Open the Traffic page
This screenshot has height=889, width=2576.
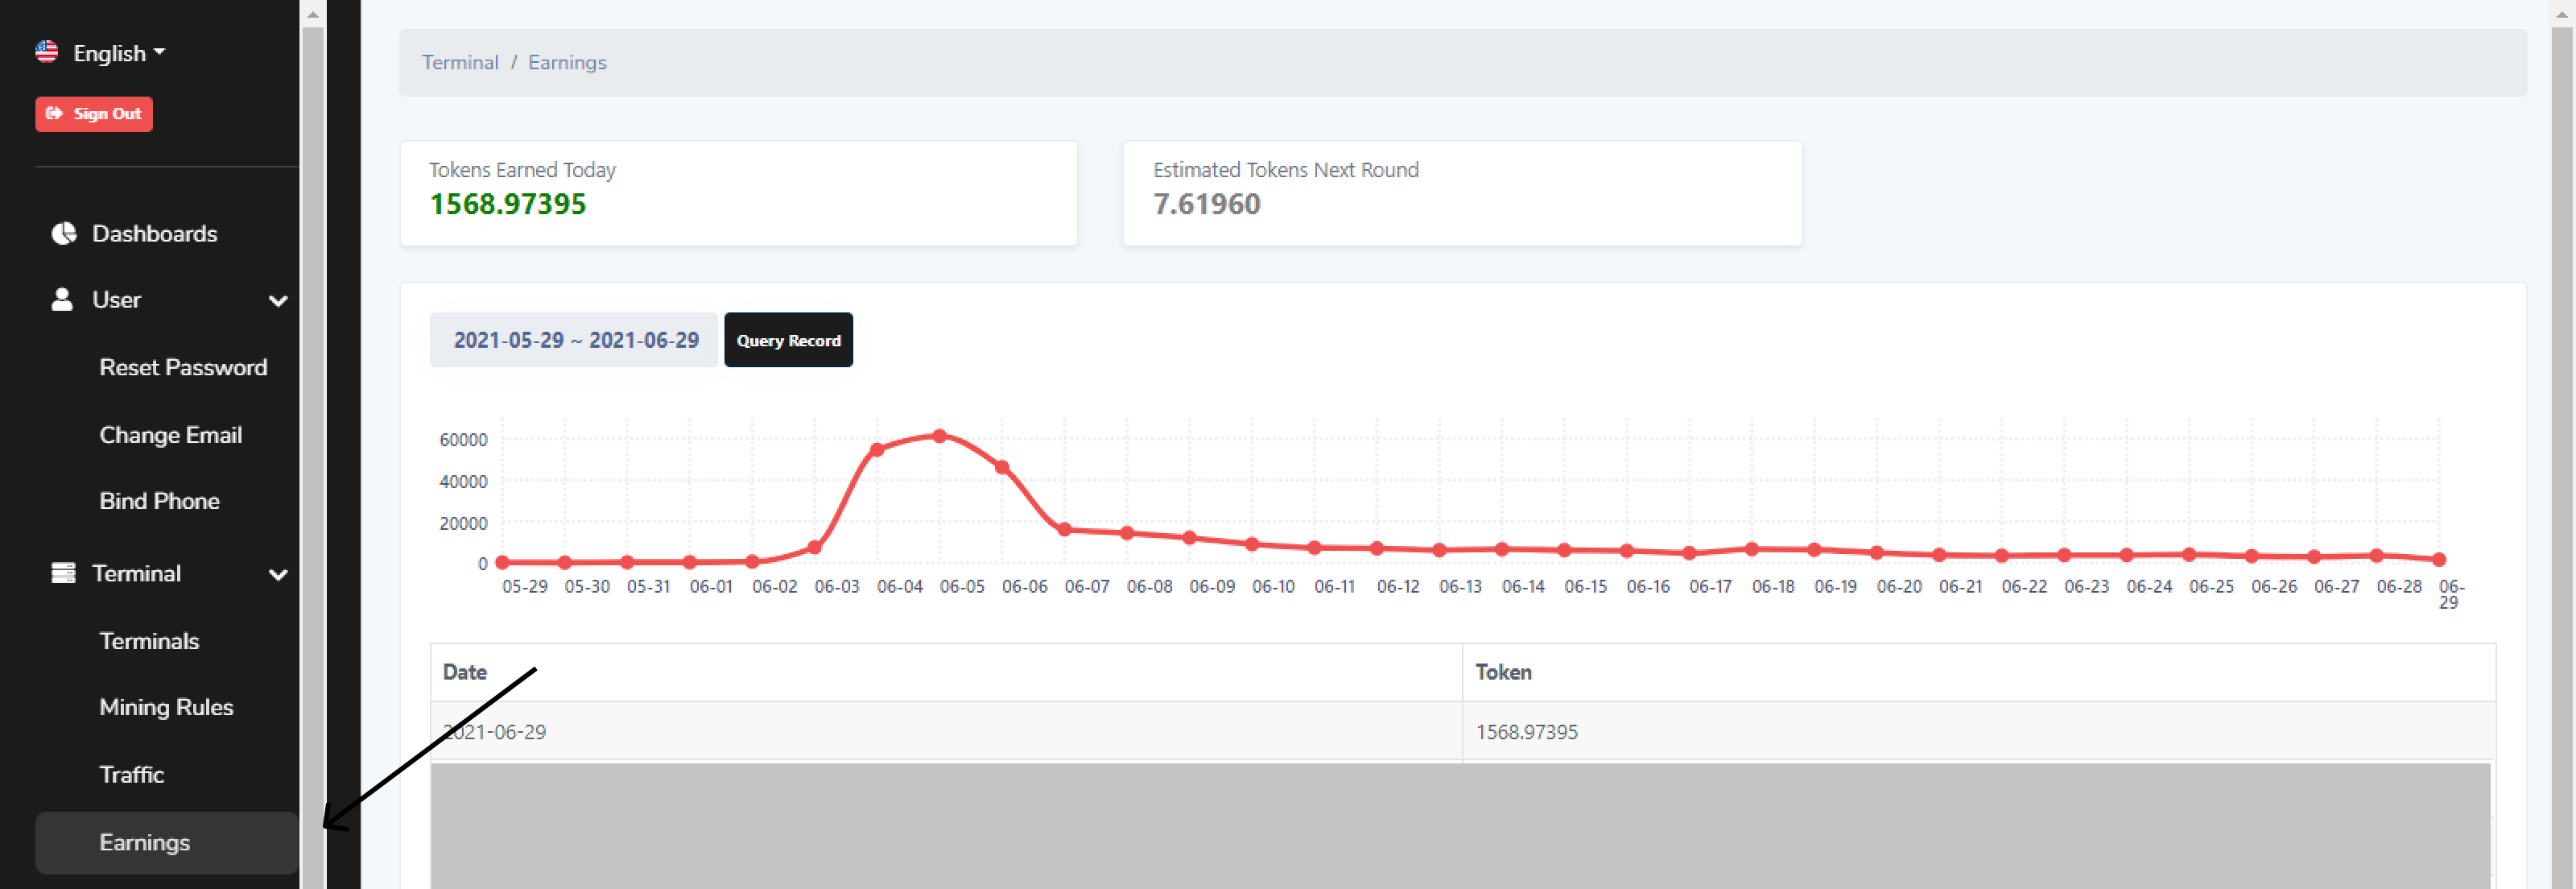(x=131, y=774)
